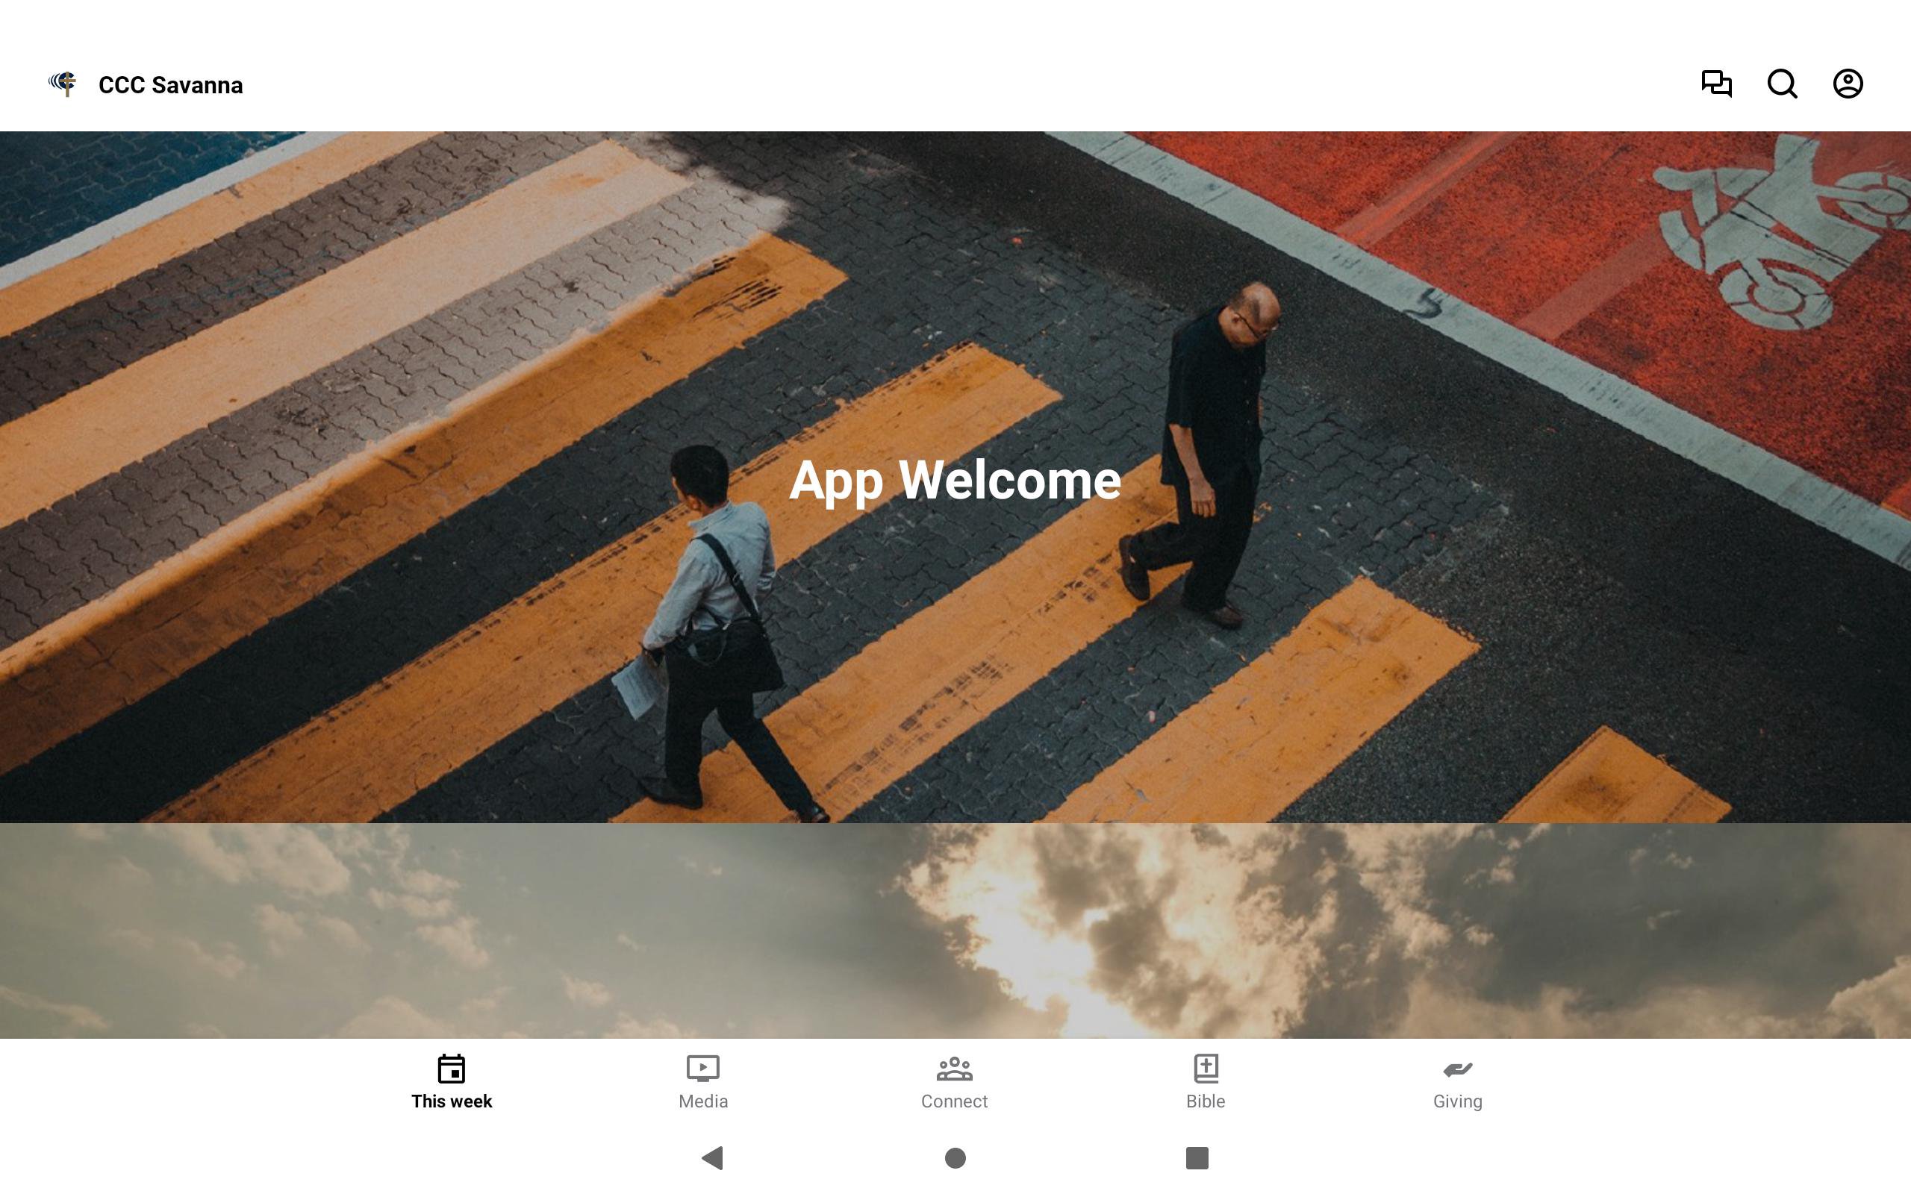Select the Bible tab label
Viewport: 1911px width, 1194px height.
(1205, 1101)
